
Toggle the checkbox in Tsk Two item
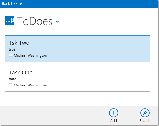coord(10,55)
